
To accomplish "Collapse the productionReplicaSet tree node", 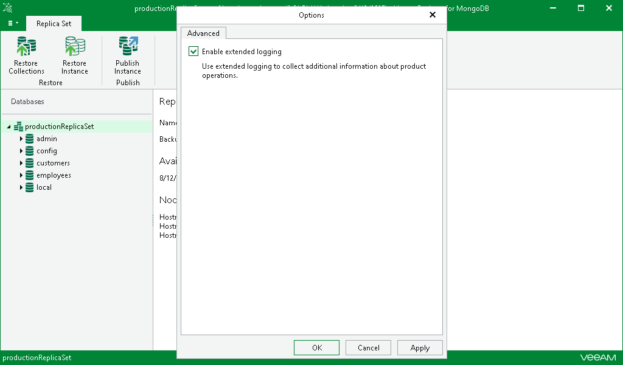I will pyautogui.click(x=9, y=127).
